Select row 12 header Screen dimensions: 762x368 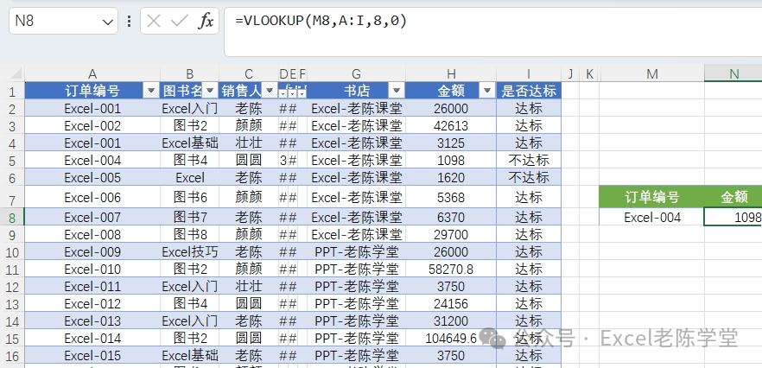(x=12, y=286)
